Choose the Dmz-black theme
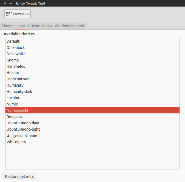The height and width of the screenshot is (182, 185). click(92, 48)
